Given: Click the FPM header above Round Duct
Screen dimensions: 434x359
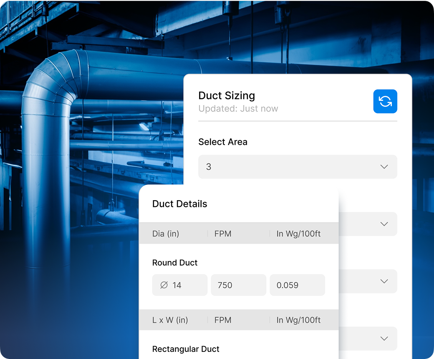Looking at the screenshot, I should (x=223, y=234).
